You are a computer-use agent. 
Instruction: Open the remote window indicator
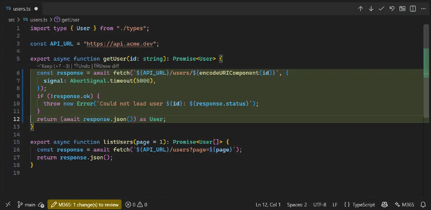(x=8, y=205)
